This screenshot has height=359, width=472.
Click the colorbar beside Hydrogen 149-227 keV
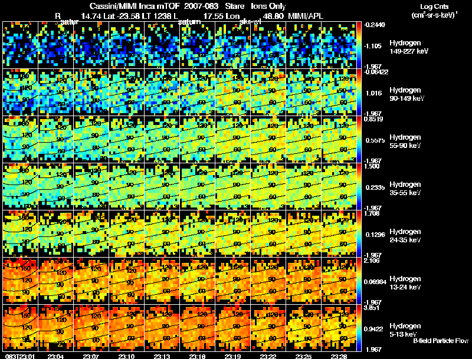point(359,45)
